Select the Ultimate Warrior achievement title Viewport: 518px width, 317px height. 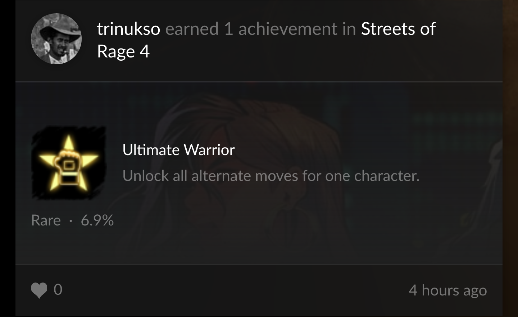click(178, 150)
